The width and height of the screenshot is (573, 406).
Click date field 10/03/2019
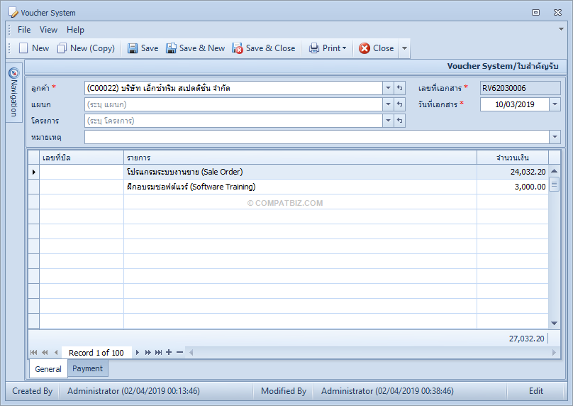[515, 104]
